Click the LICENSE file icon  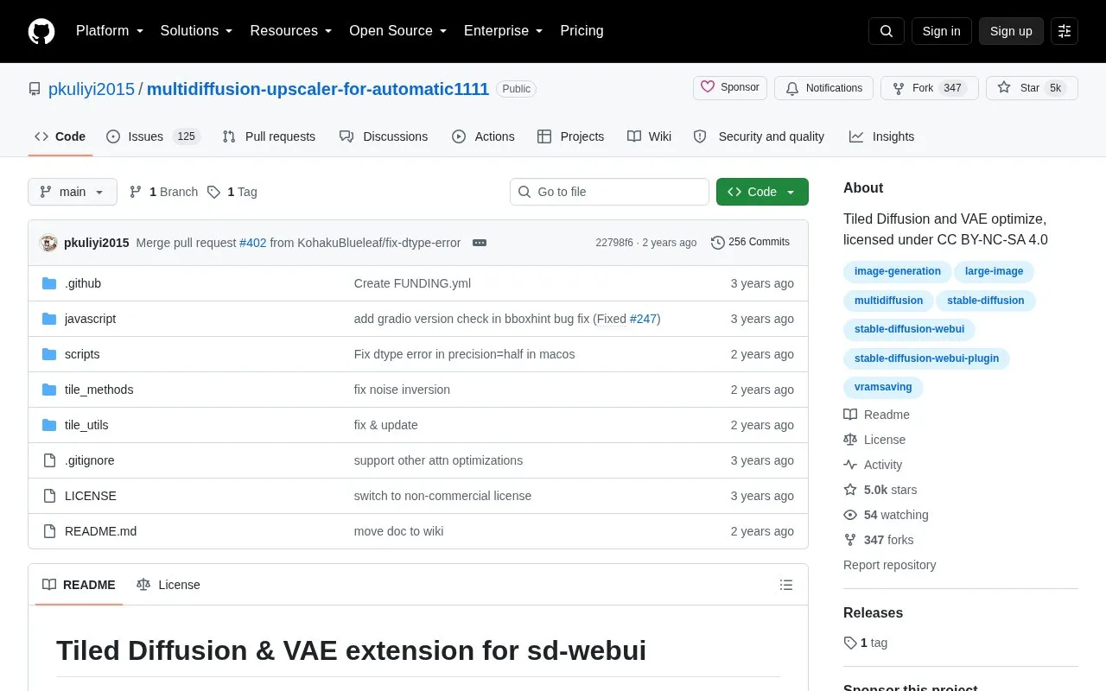click(x=49, y=496)
